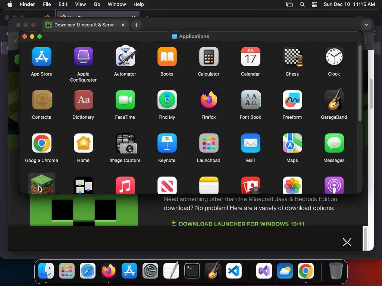
Task: Open the File menu
Action: [x=47, y=4]
